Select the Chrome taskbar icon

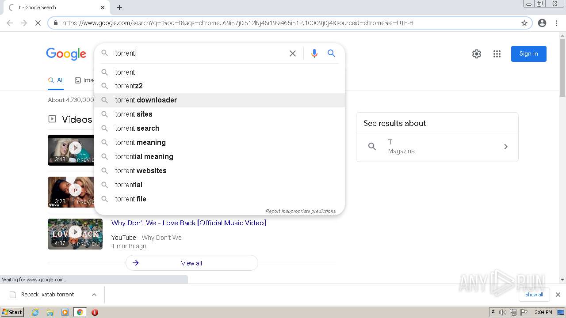(x=80, y=312)
